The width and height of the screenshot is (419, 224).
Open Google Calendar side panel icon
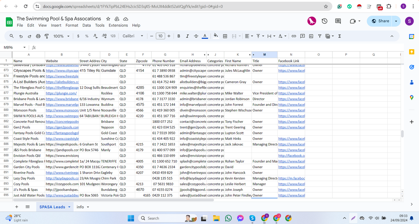click(x=411, y=37)
